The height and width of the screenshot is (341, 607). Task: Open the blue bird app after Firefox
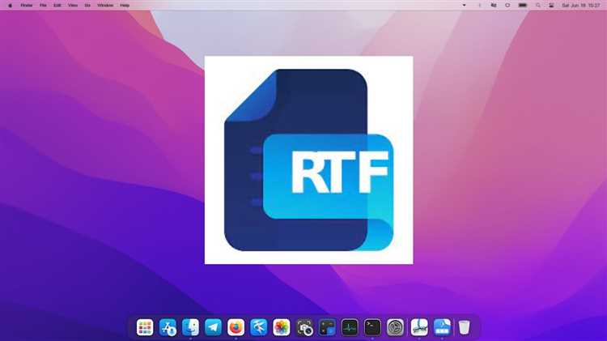[259, 327]
